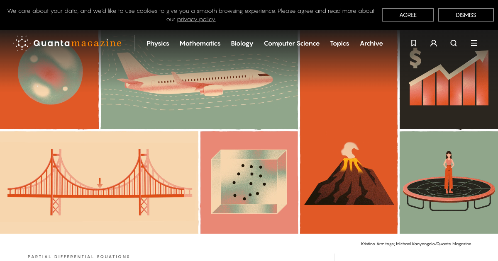The height and width of the screenshot is (261, 498).
Task: Click the user account profile icon
Action: click(x=434, y=43)
